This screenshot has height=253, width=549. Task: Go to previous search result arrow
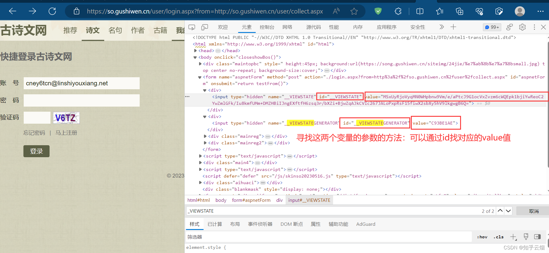click(x=500, y=211)
